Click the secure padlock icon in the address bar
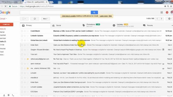Image resolution: width=173 pixels, height=97 pixels. point(10,6)
